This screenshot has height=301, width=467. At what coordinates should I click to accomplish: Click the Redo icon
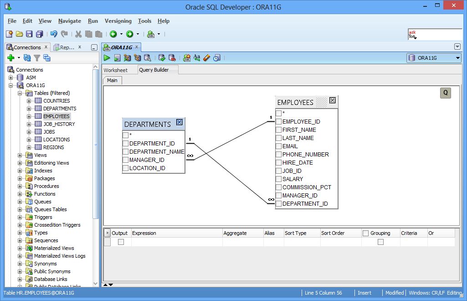pyautogui.click(x=64, y=34)
